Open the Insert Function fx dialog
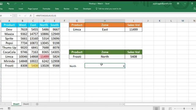 coord(31,16)
